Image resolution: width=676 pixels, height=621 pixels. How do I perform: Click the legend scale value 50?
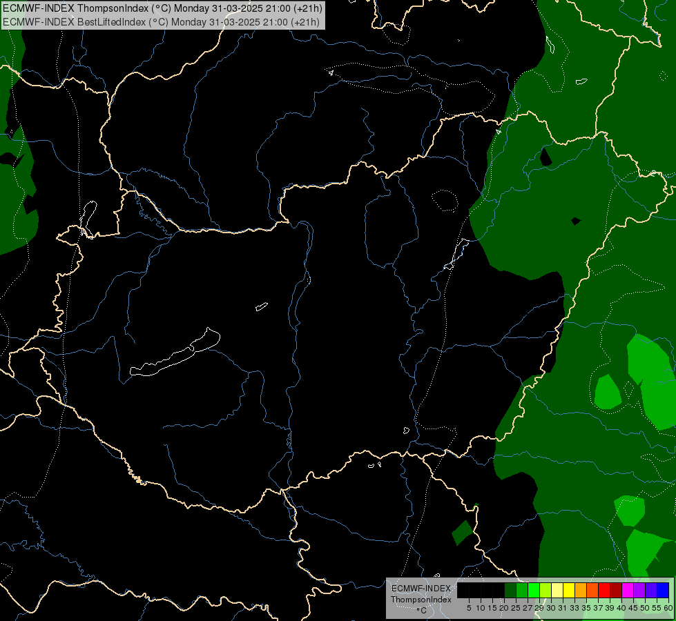point(645,608)
